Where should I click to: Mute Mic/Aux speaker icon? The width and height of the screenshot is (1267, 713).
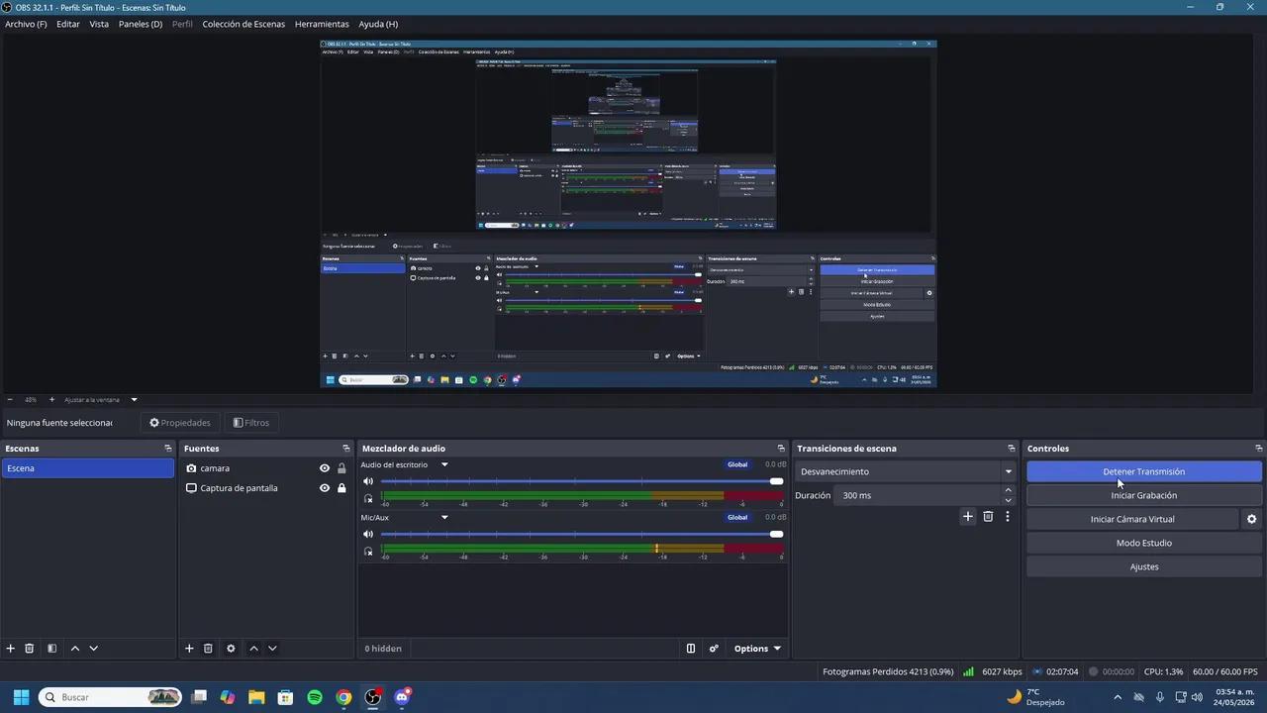(x=368, y=534)
